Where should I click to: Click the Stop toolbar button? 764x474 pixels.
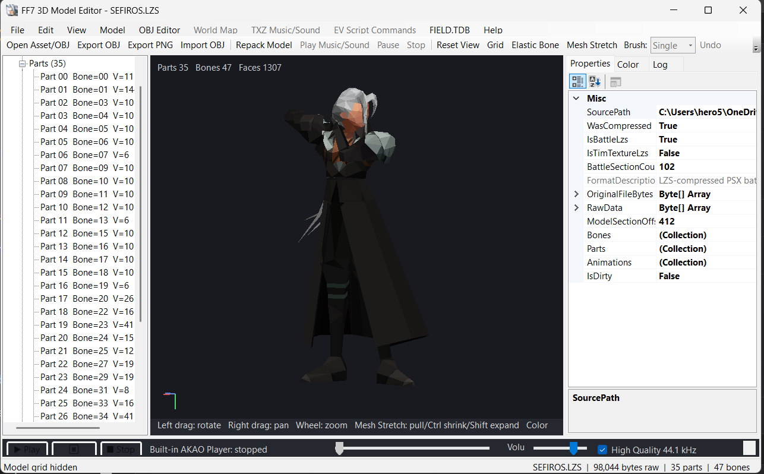(416, 45)
